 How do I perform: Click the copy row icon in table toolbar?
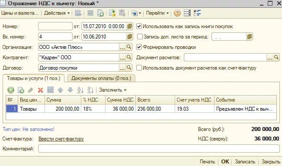click(21, 90)
